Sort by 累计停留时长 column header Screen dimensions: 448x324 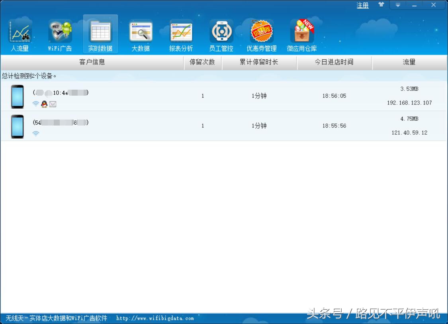coord(259,62)
